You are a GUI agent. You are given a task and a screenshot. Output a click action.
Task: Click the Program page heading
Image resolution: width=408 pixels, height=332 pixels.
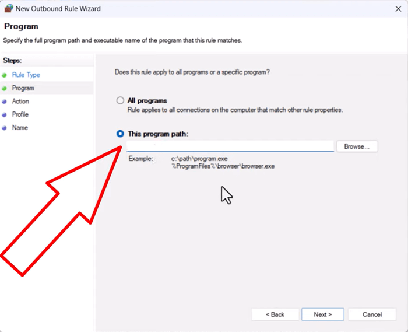point(21,26)
